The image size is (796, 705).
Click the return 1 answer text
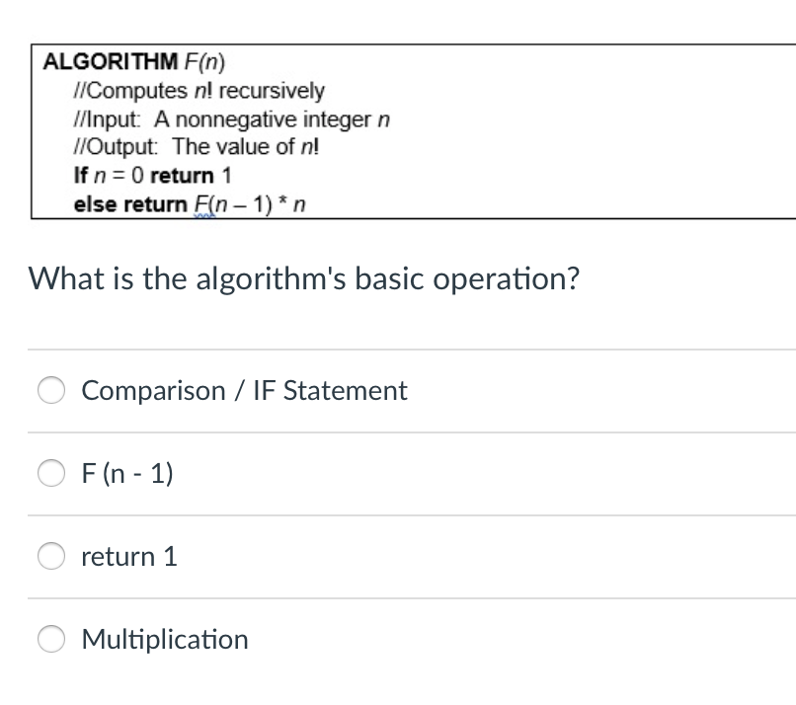click(x=128, y=556)
